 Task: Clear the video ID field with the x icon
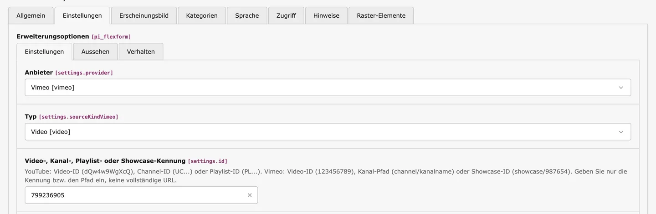250,195
